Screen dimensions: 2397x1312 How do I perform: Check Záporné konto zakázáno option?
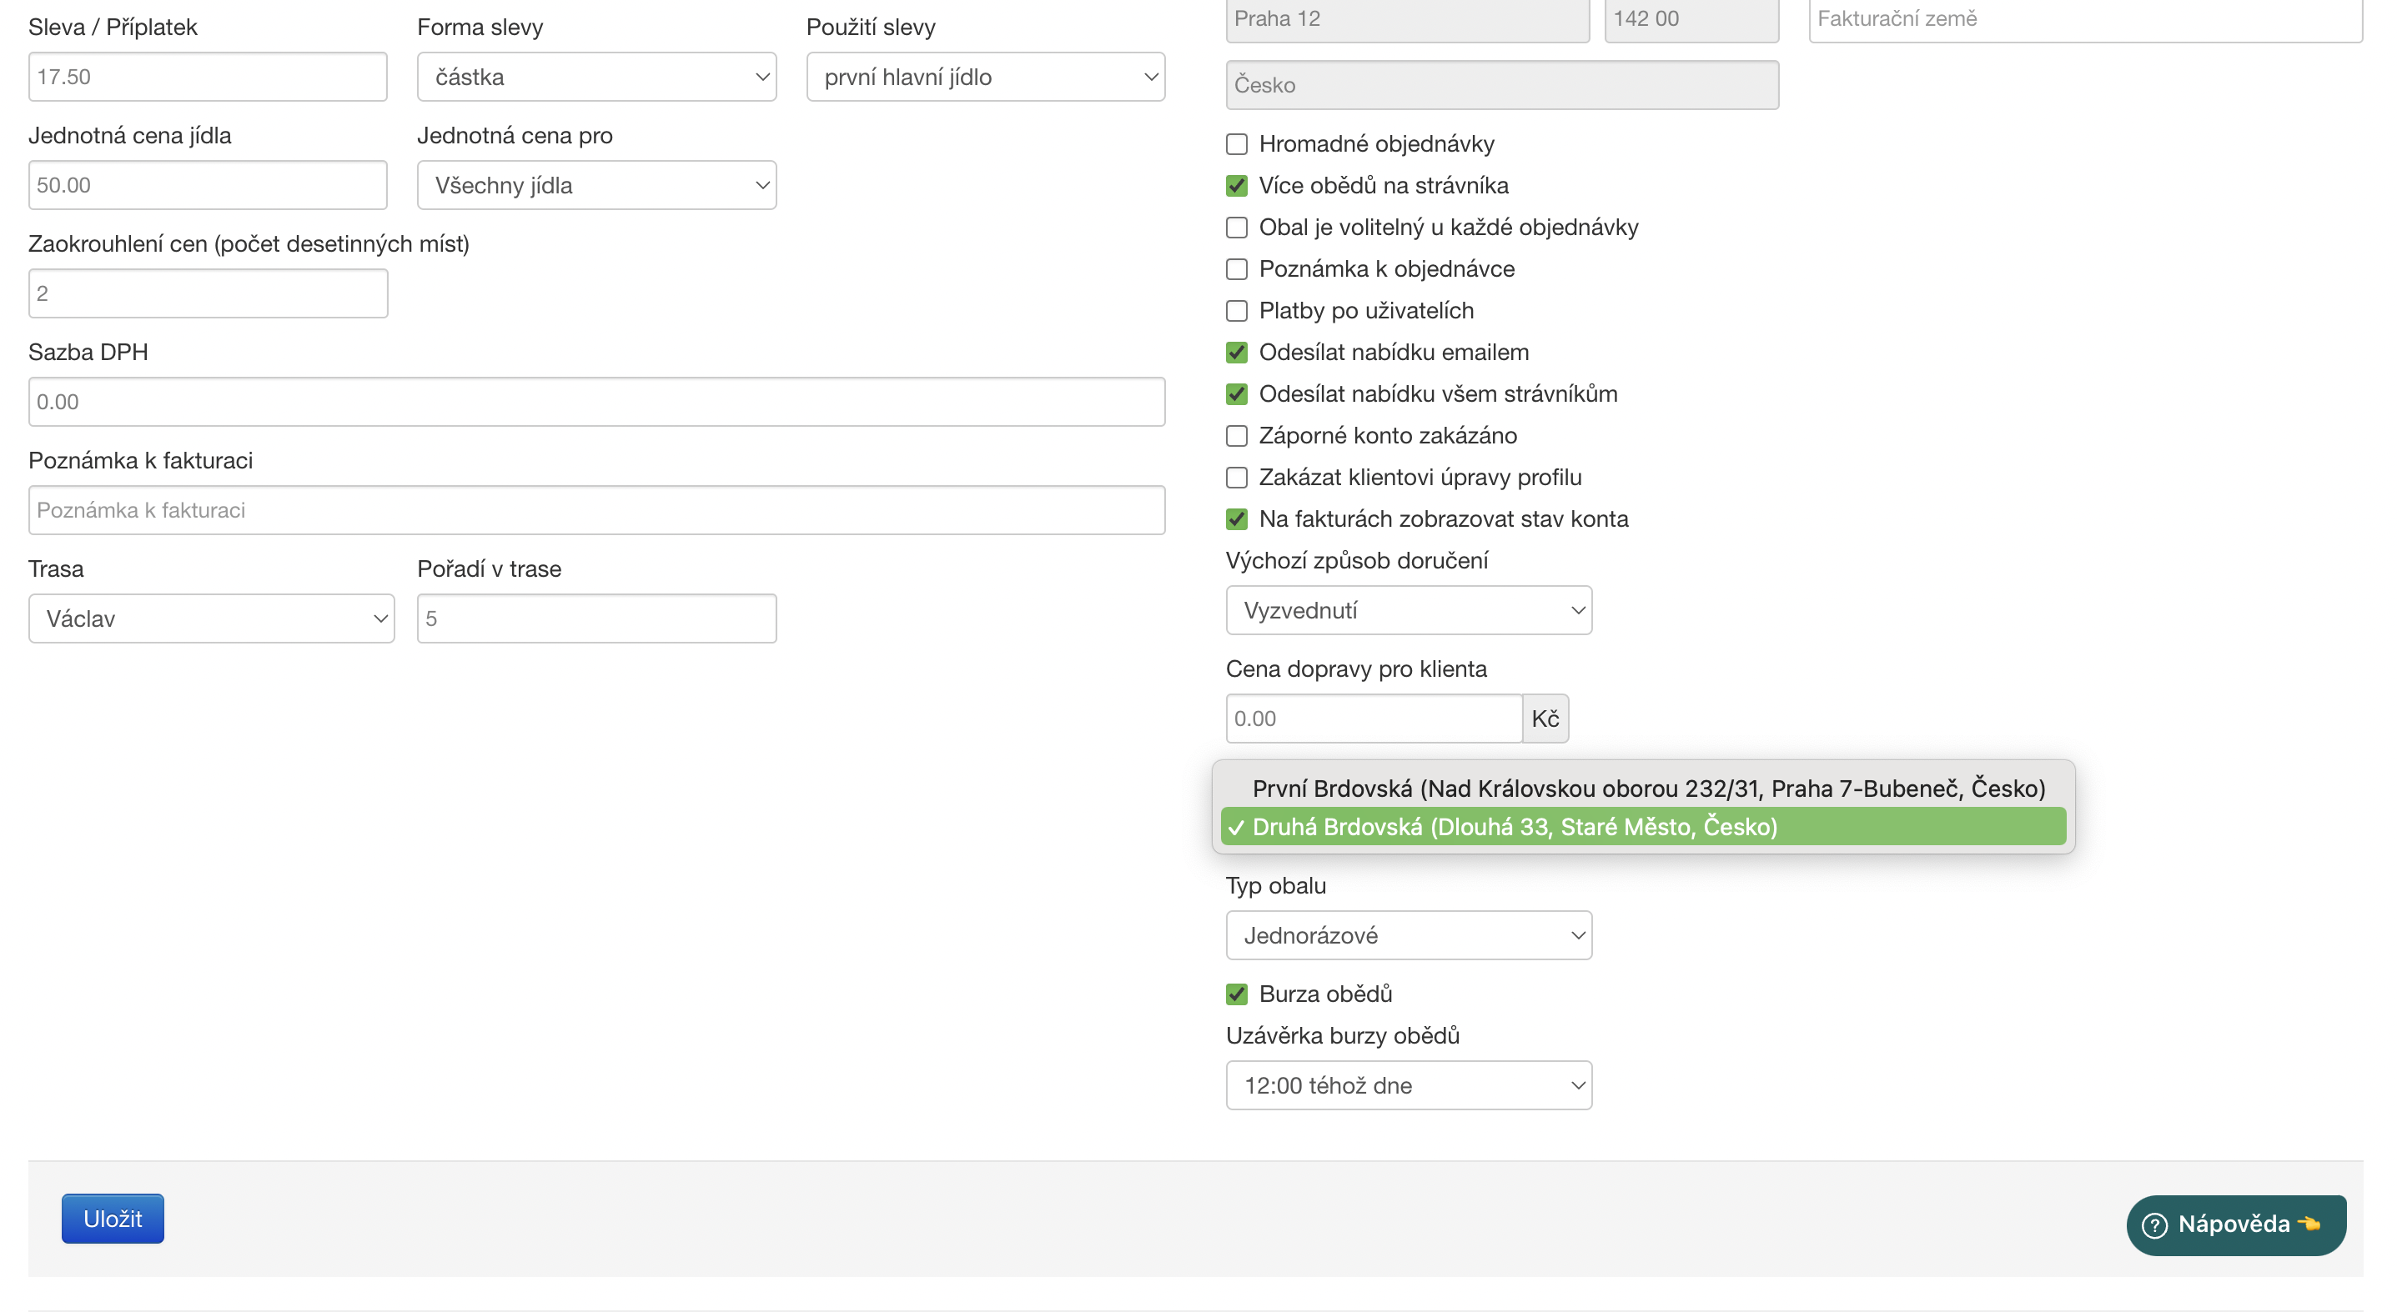coord(1237,436)
